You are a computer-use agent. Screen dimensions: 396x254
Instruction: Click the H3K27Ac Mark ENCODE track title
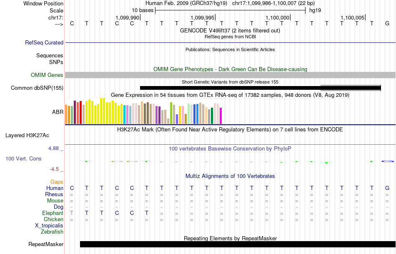click(230, 130)
